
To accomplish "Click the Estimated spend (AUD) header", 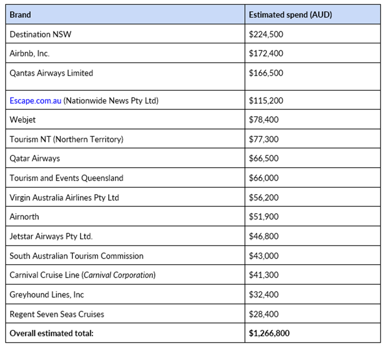I will pyautogui.click(x=290, y=15).
